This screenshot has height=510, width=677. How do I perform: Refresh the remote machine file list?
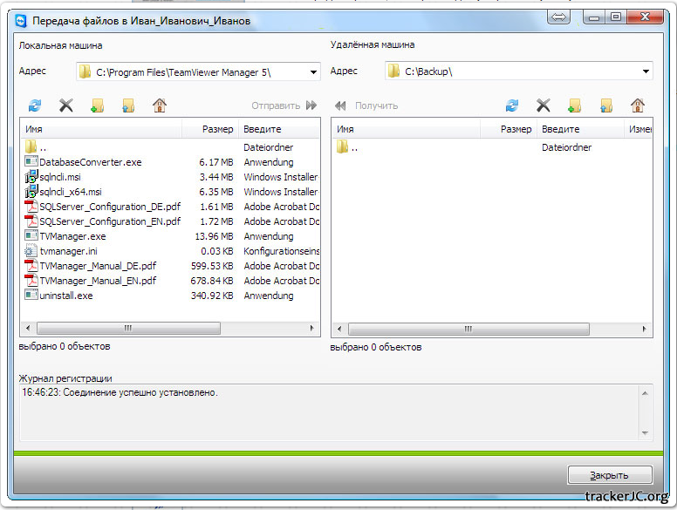click(512, 105)
